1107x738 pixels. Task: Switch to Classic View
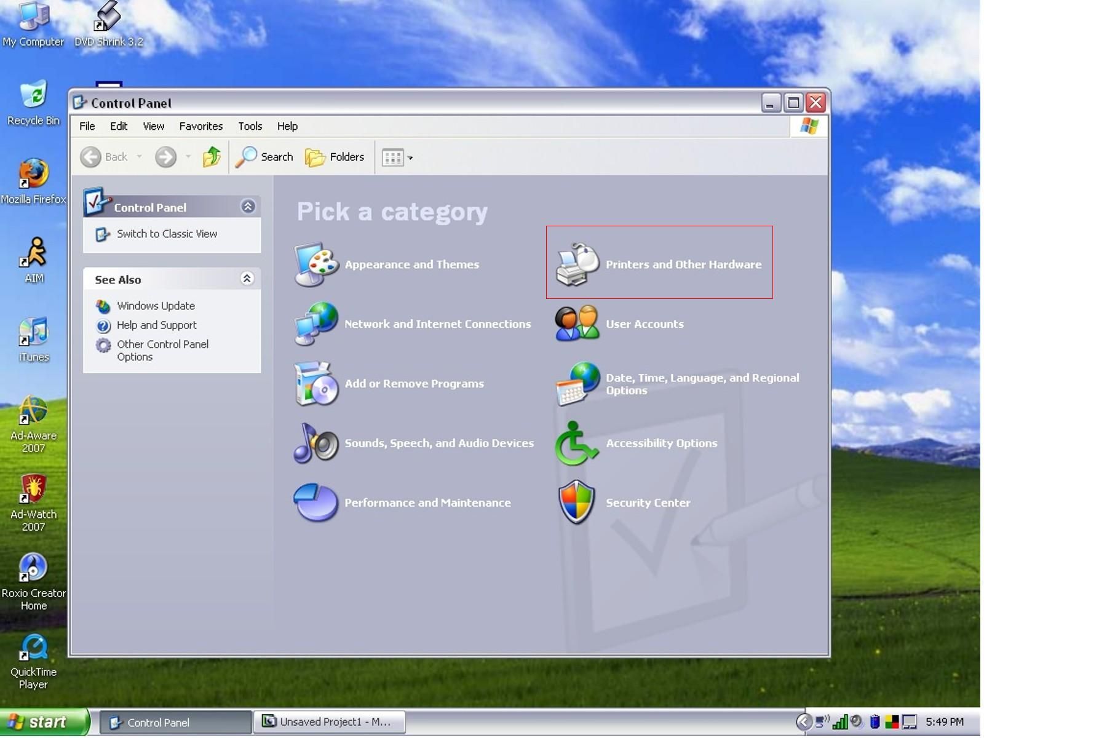click(165, 234)
